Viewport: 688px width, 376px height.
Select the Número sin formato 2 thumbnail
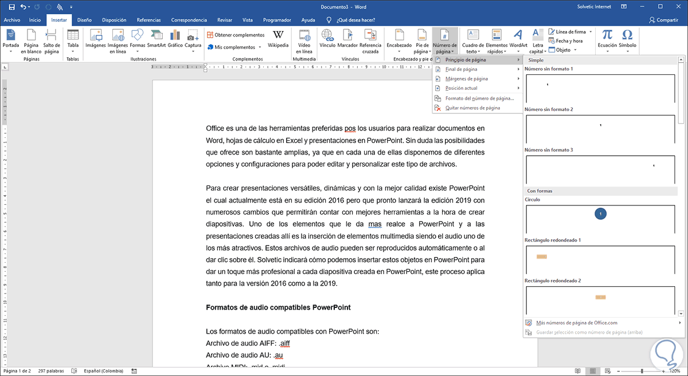click(600, 129)
